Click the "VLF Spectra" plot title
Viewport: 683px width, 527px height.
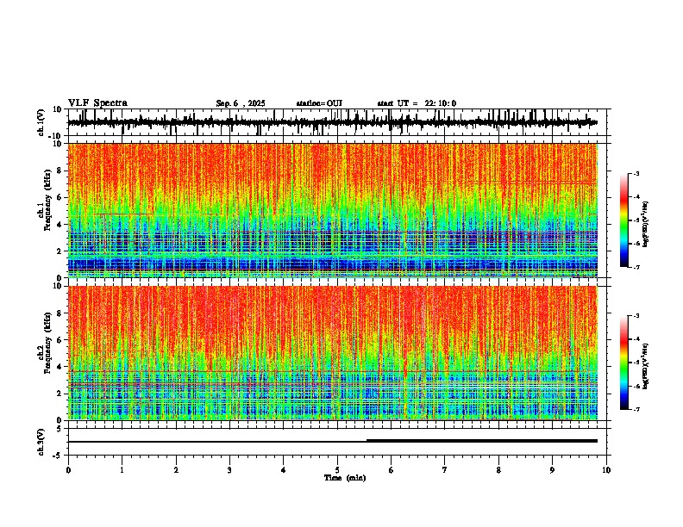(97, 103)
